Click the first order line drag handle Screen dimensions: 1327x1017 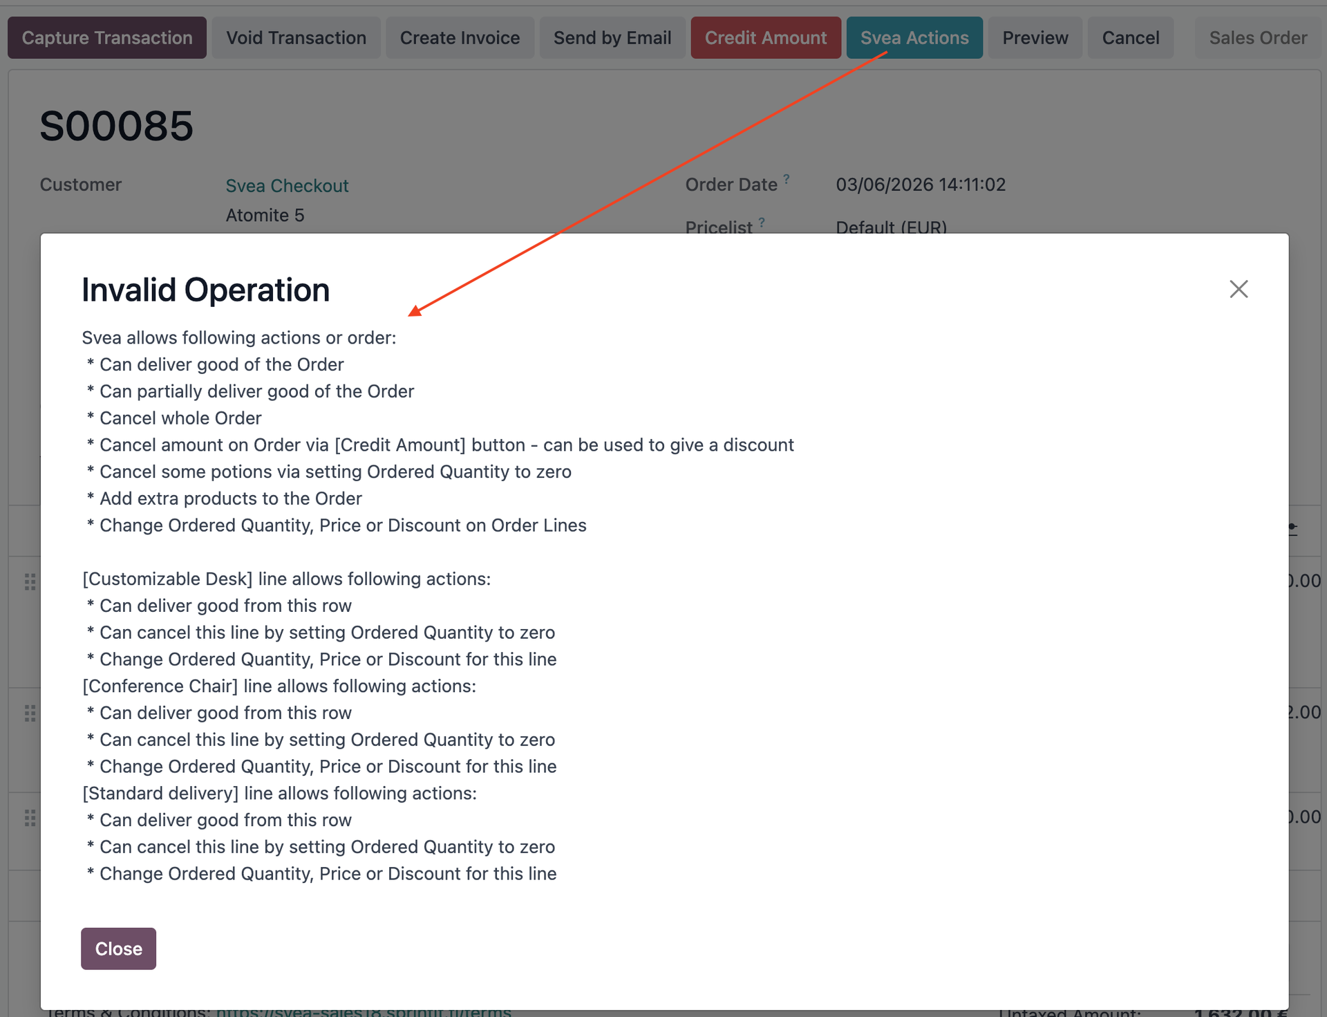(x=30, y=581)
